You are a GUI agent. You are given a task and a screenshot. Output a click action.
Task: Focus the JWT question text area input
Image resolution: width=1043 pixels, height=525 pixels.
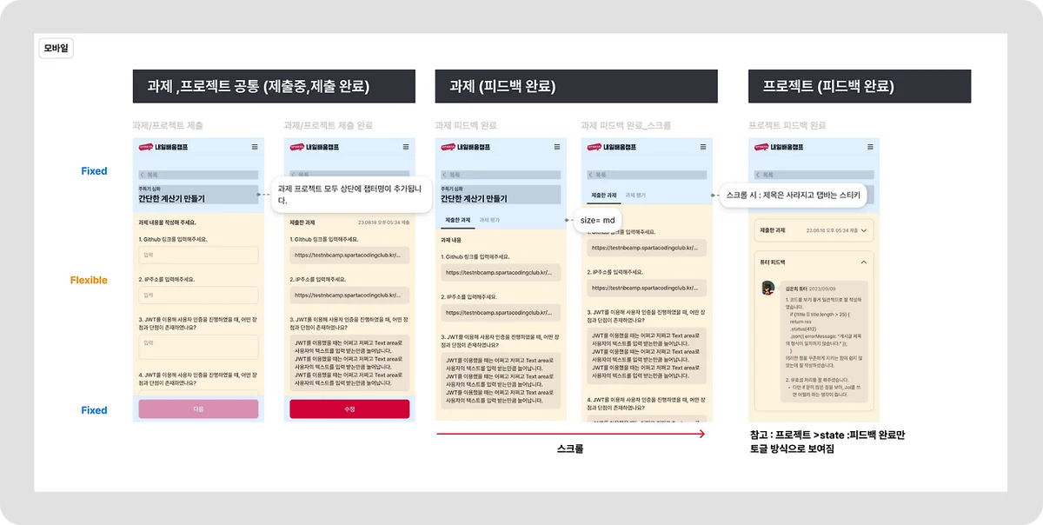click(198, 347)
